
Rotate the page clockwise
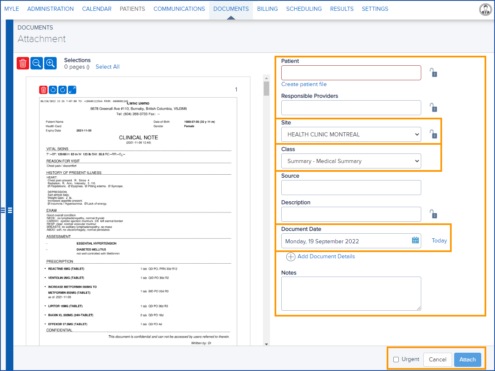coord(62,90)
